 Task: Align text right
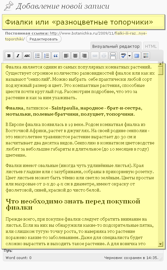84,56
